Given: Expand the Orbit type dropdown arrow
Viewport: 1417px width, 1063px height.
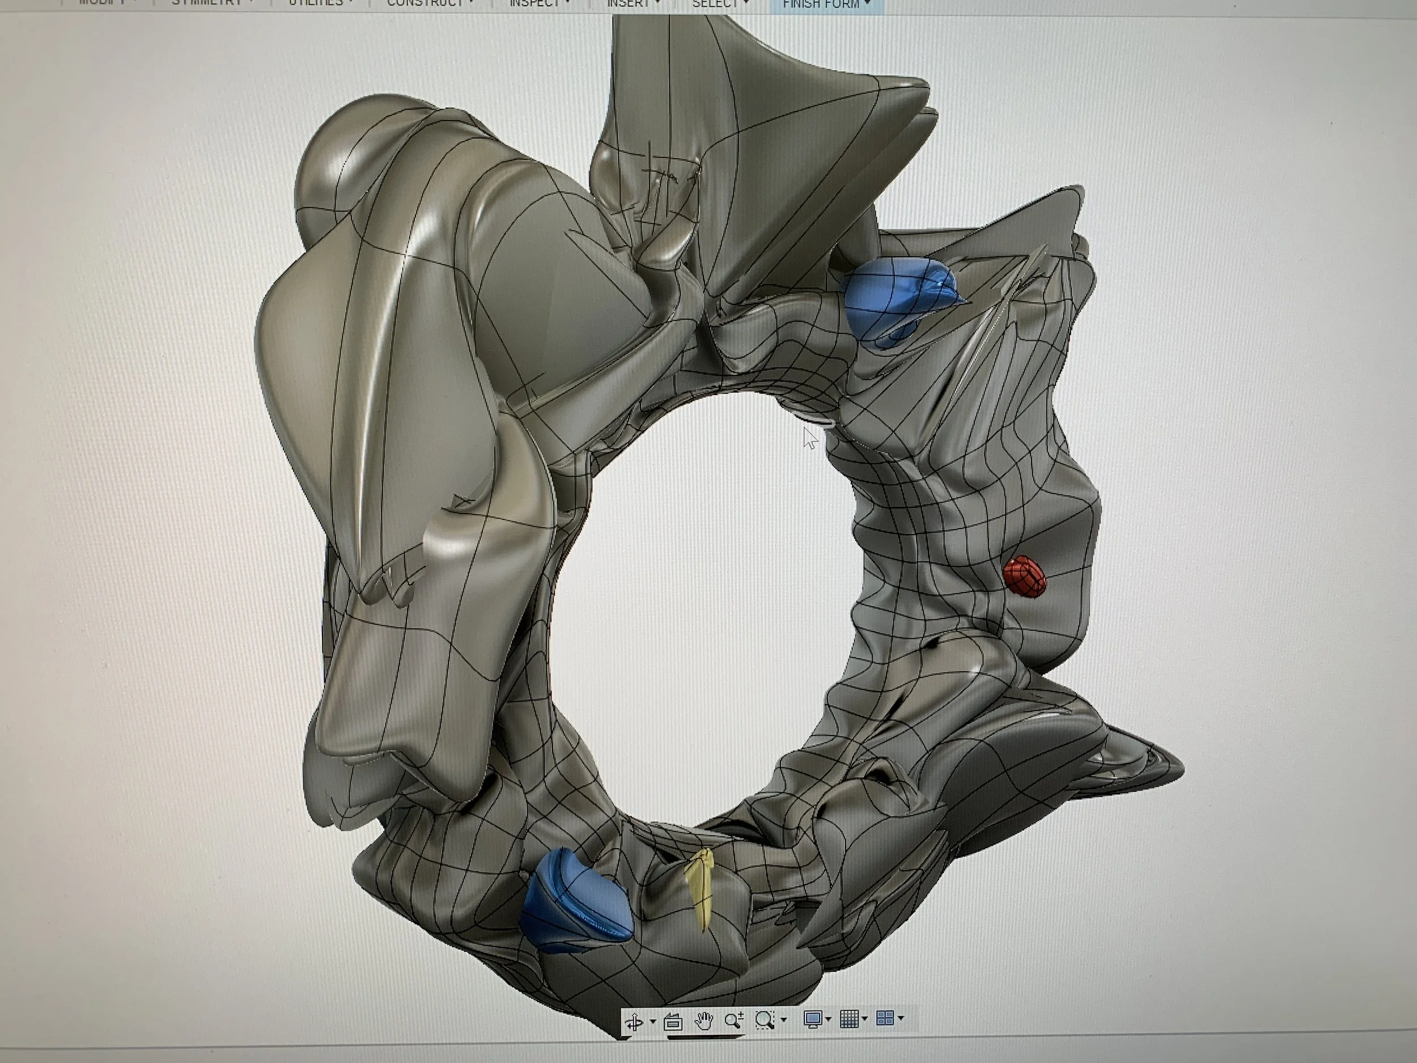Looking at the screenshot, I should (x=653, y=1022).
